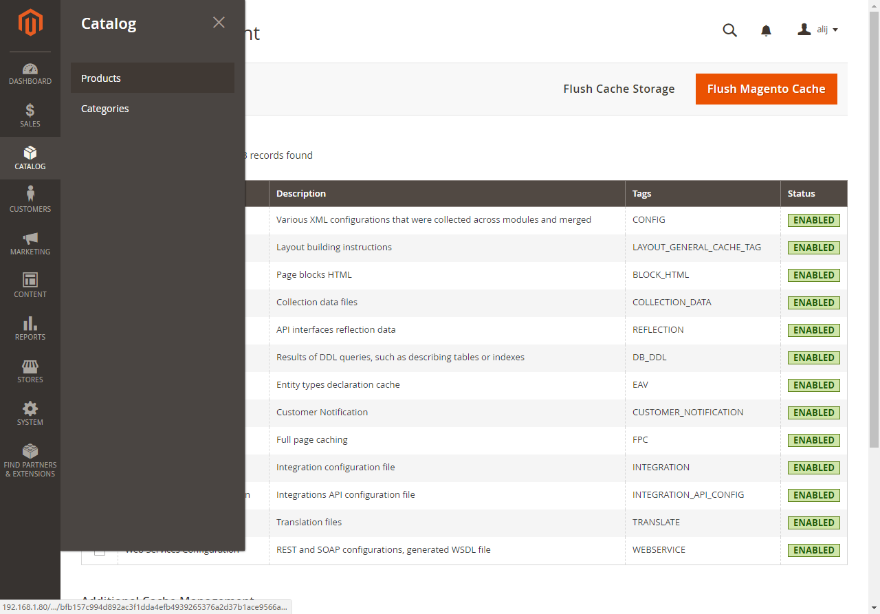Click the Flush Magento Cache button
The height and width of the screenshot is (614, 880).
[766, 89]
